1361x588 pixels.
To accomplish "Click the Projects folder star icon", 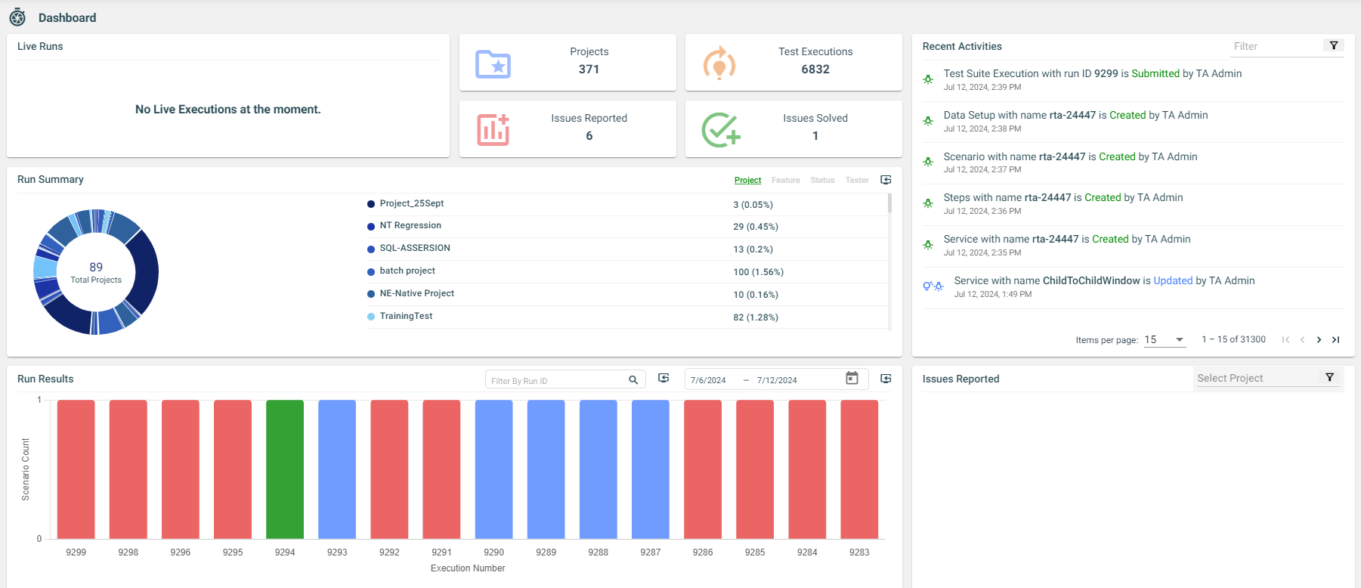I will click(x=493, y=64).
